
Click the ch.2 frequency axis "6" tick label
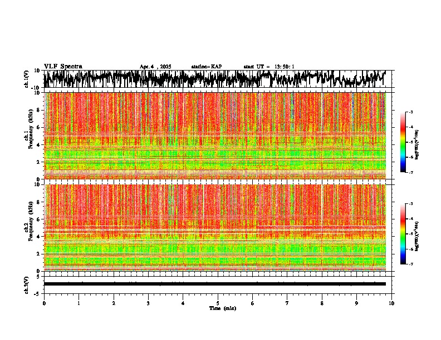(x=38, y=219)
